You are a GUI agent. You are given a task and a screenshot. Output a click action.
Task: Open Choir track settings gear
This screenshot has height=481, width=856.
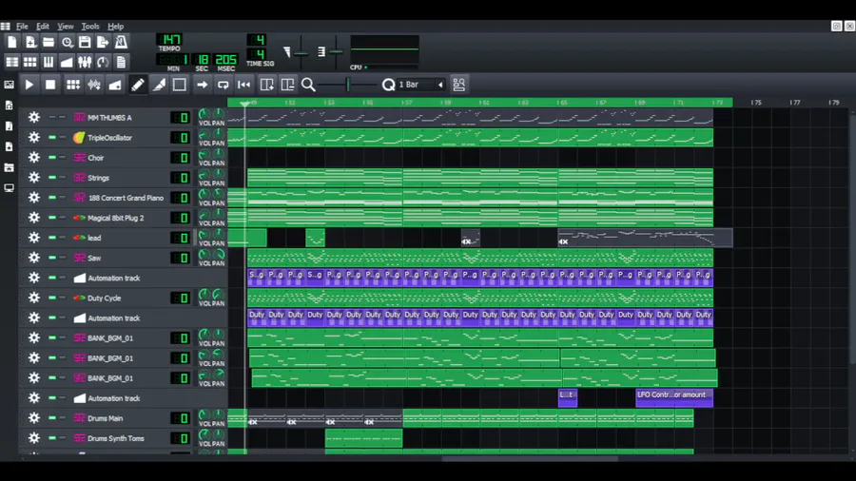pos(34,158)
